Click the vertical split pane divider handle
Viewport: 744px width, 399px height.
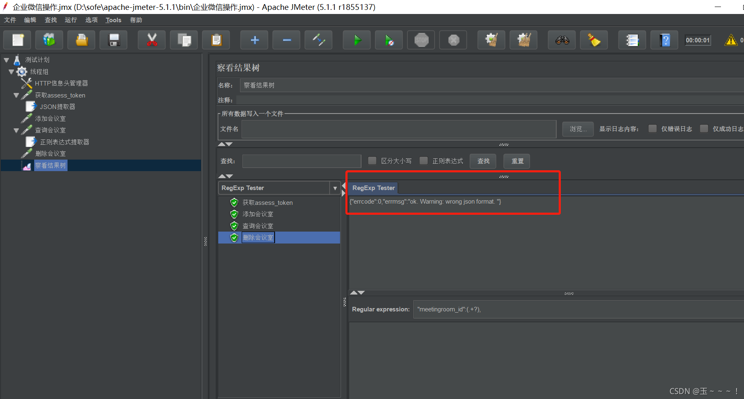(205, 241)
